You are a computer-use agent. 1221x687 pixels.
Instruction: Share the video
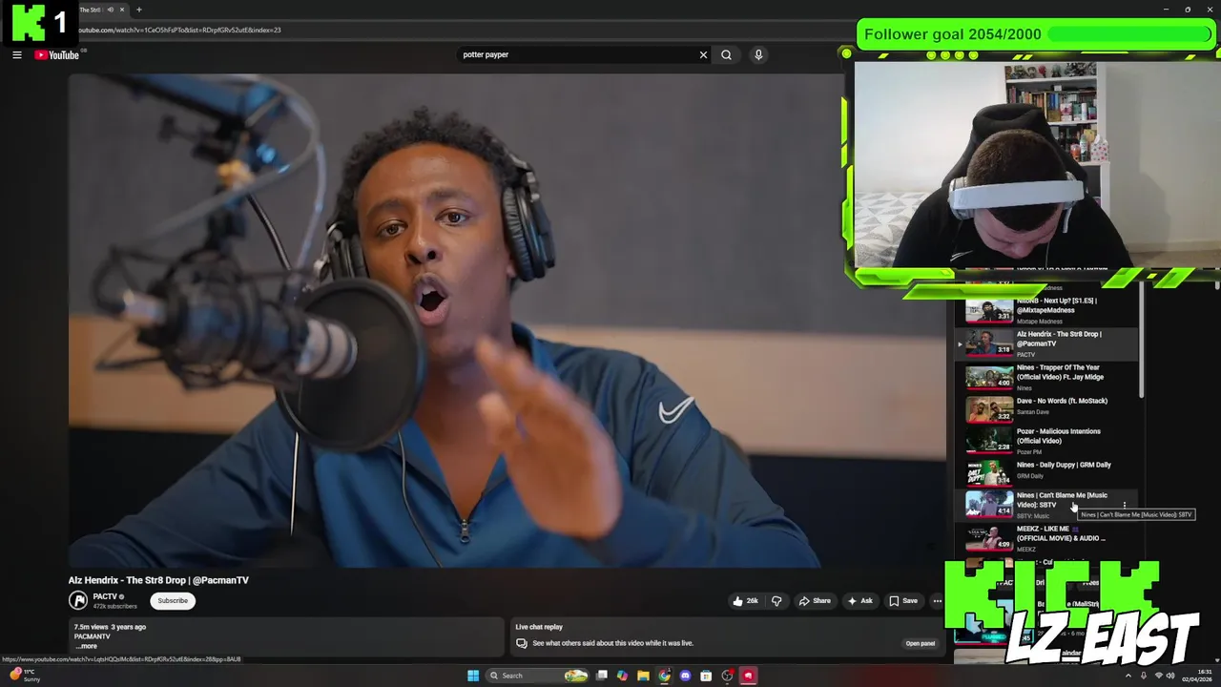click(x=815, y=601)
